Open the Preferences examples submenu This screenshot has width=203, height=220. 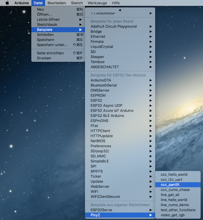[120, 146]
